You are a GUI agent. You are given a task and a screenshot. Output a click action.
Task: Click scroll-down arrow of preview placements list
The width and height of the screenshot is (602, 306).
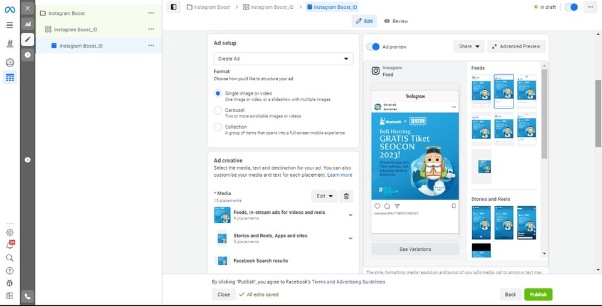click(x=544, y=254)
